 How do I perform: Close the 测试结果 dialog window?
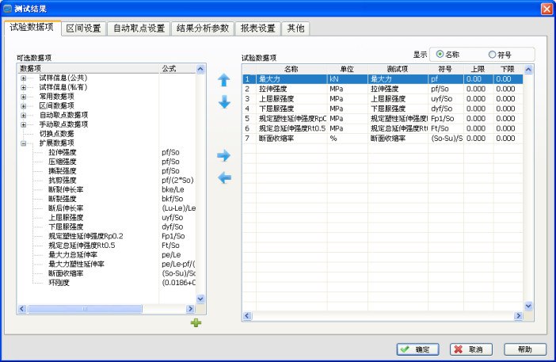546,7
